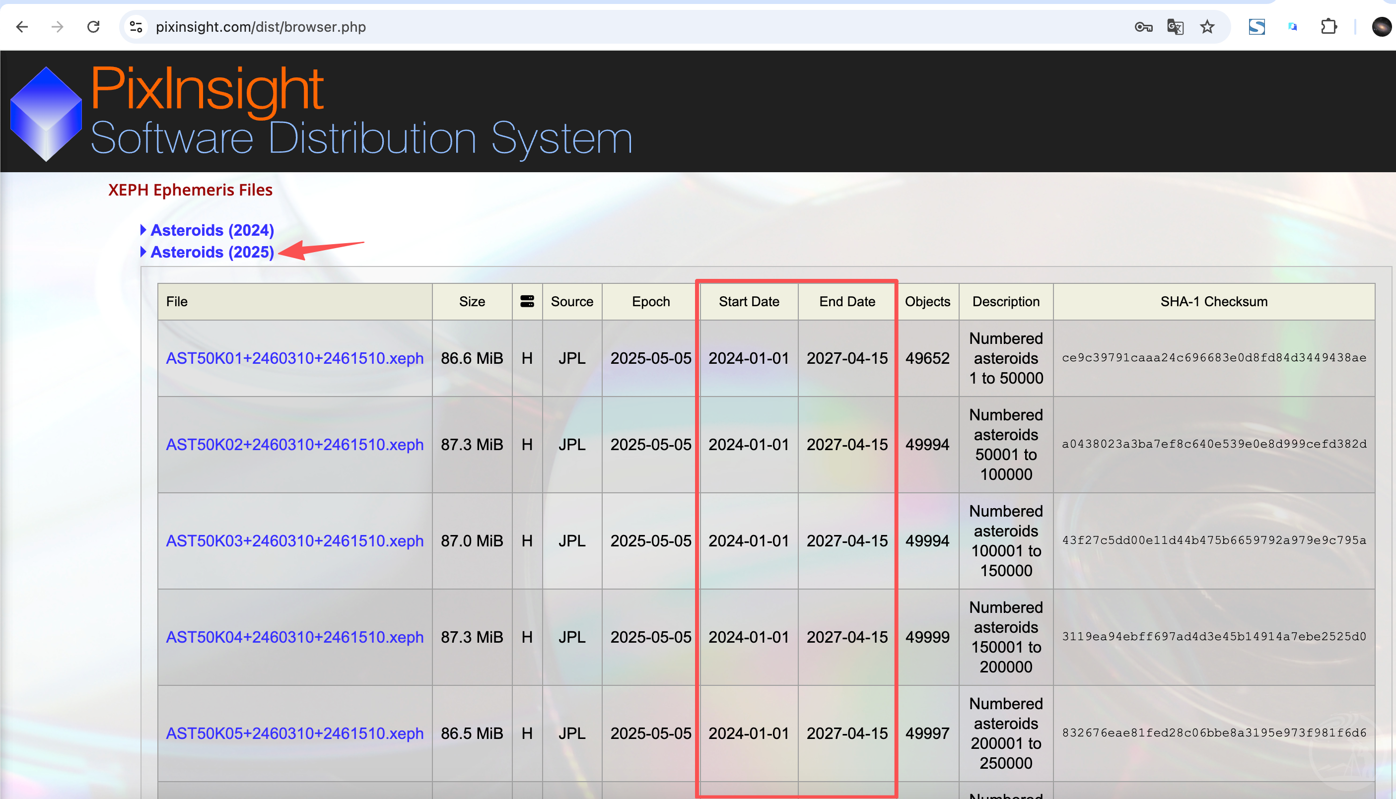
Task: Open the AST50K02+2460310+2461510.xeph link
Action: point(295,444)
